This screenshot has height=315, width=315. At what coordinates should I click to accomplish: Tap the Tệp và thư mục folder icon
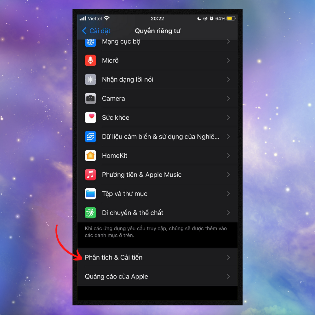[x=90, y=193]
